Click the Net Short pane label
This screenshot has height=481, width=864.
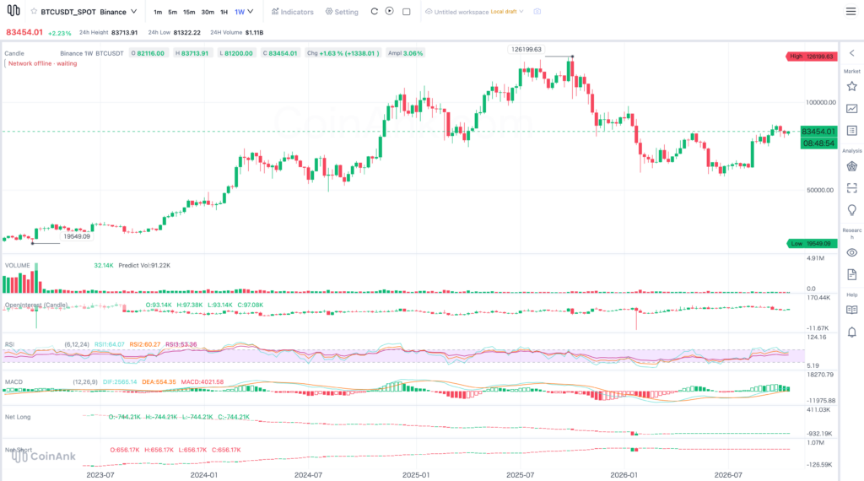pos(19,450)
